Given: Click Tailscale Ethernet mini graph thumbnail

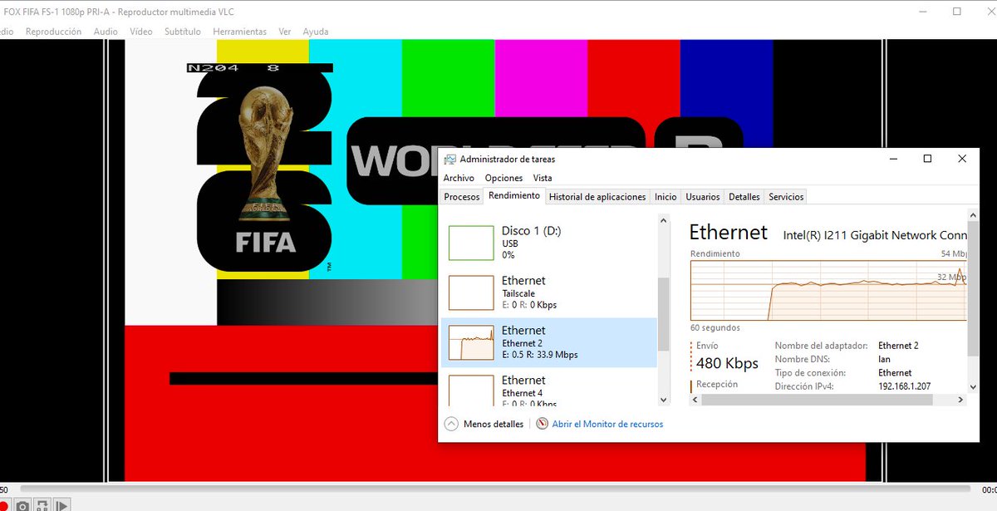Looking at the screenshot, I should click(471, 292).
